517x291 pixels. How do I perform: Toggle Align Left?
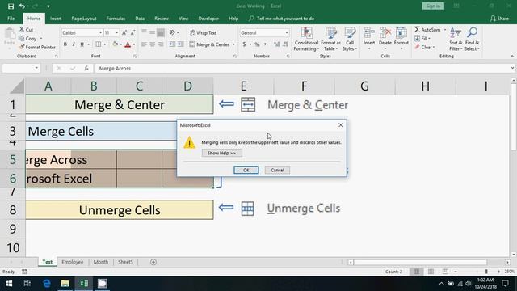click(144, 44)
